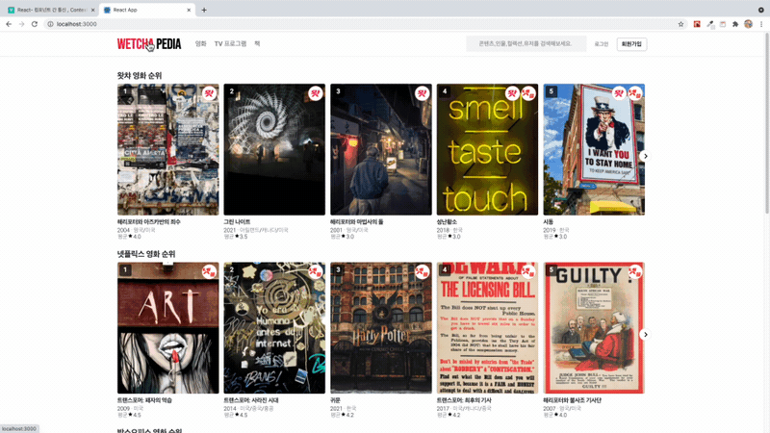770x433 pixels.
Task: Open the Licensing Bill poster
Action: click(487, 327)
